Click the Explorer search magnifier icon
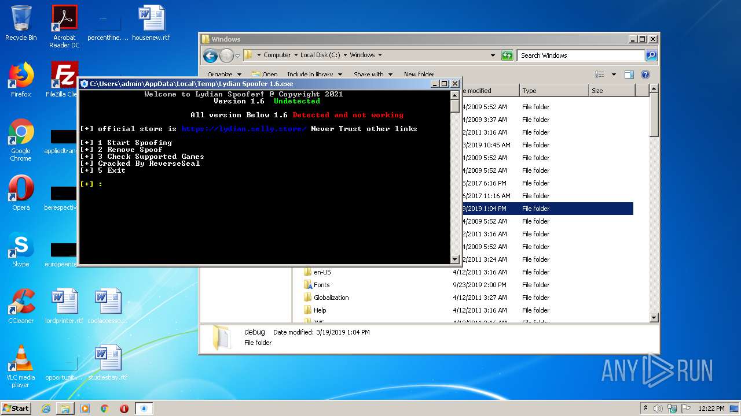Viewport: 741px width, 416px height. click(x=651, y=55)
